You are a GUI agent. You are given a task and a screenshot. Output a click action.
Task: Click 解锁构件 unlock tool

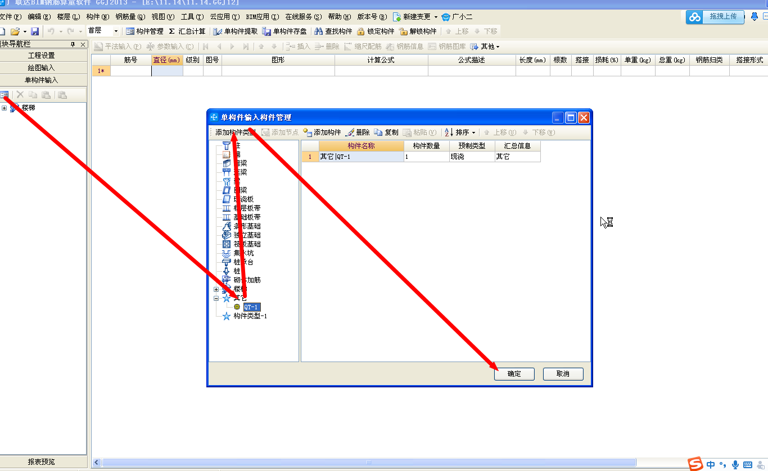click(418, 31)
